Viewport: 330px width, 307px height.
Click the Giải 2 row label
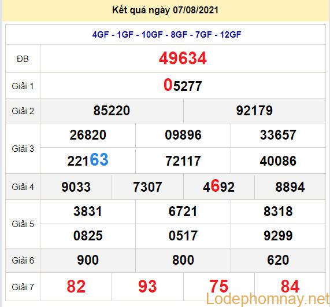(x=23, y=111)
